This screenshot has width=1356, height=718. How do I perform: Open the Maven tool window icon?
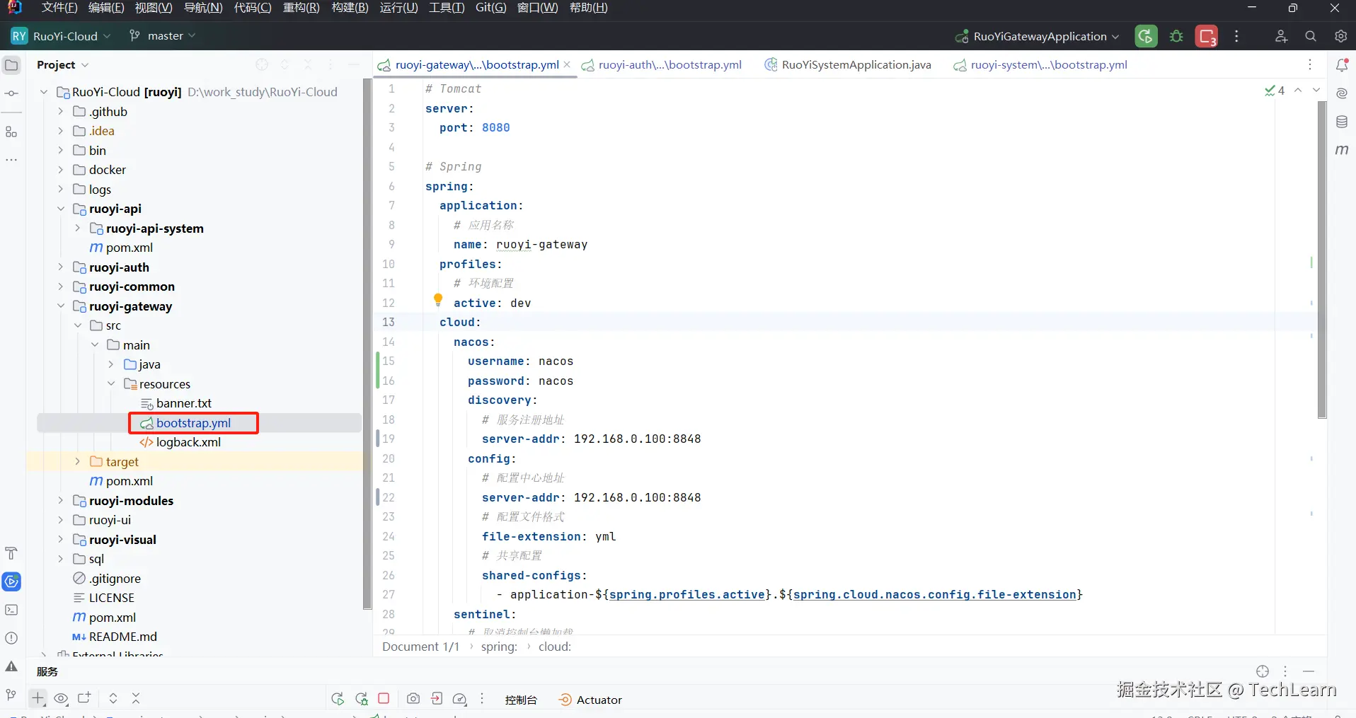point(1341,150)
